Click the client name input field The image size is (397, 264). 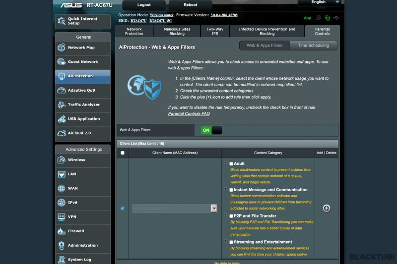172,208
